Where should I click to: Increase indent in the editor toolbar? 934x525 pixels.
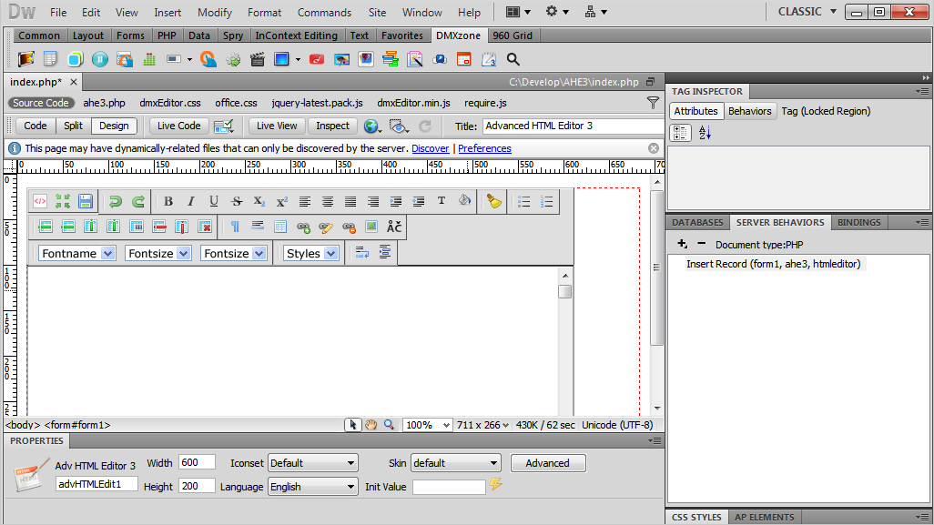click(395, 202)
